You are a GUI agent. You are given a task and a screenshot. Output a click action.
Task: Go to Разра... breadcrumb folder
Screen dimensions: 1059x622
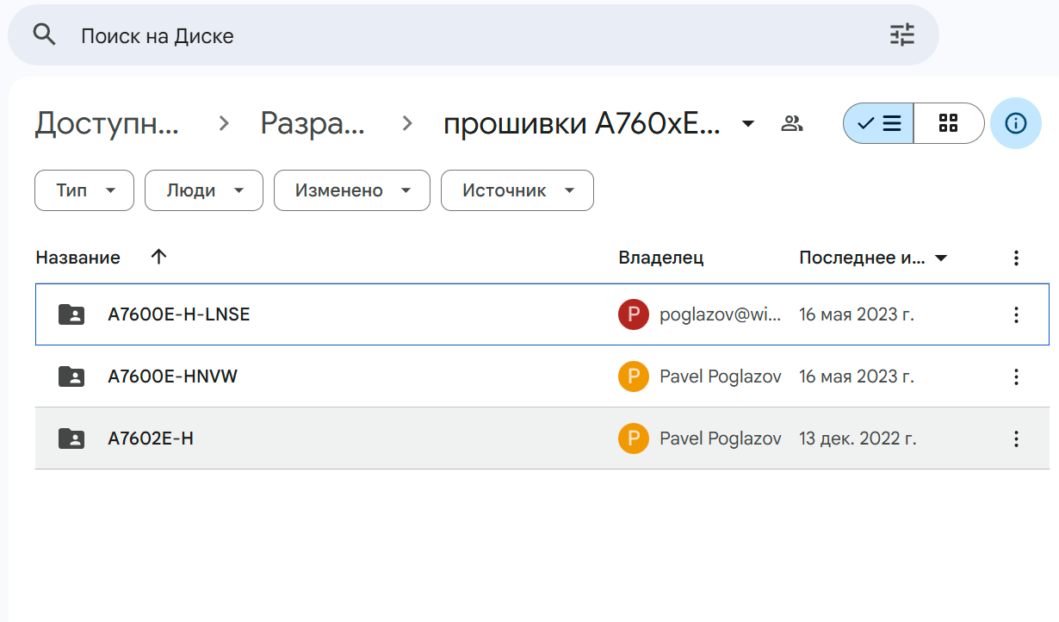point(313,124)
